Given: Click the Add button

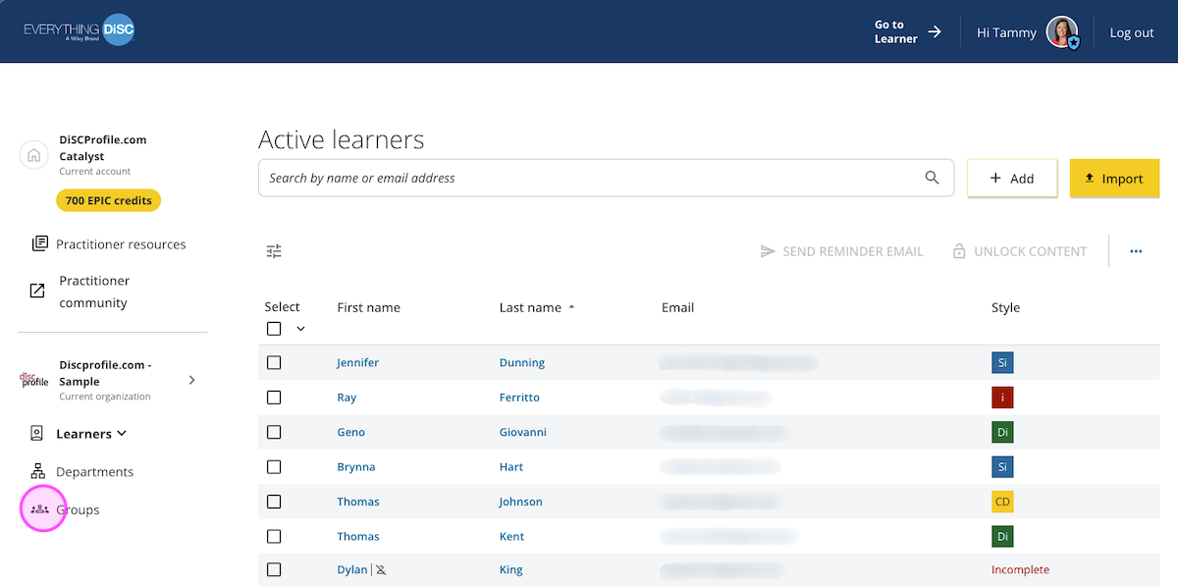Looking at the screenshot, I should (x=1012, y=178).
